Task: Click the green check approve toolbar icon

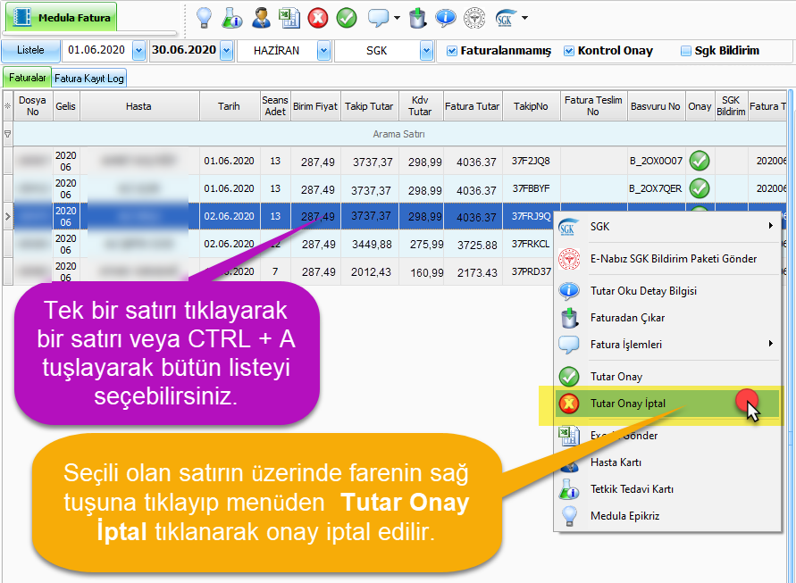Action: tap(347, 18)
